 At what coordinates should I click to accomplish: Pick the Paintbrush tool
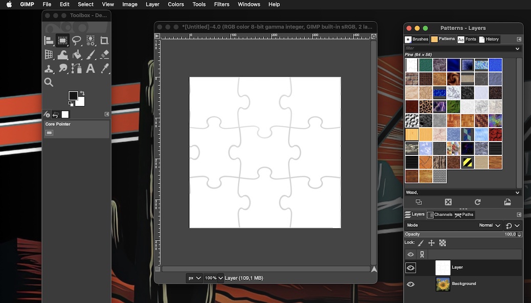pyautogui.click(x=91, y=54)
